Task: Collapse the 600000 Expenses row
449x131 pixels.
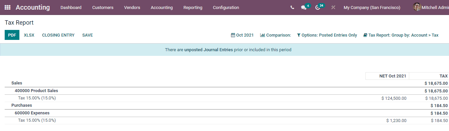Action: 227,113
